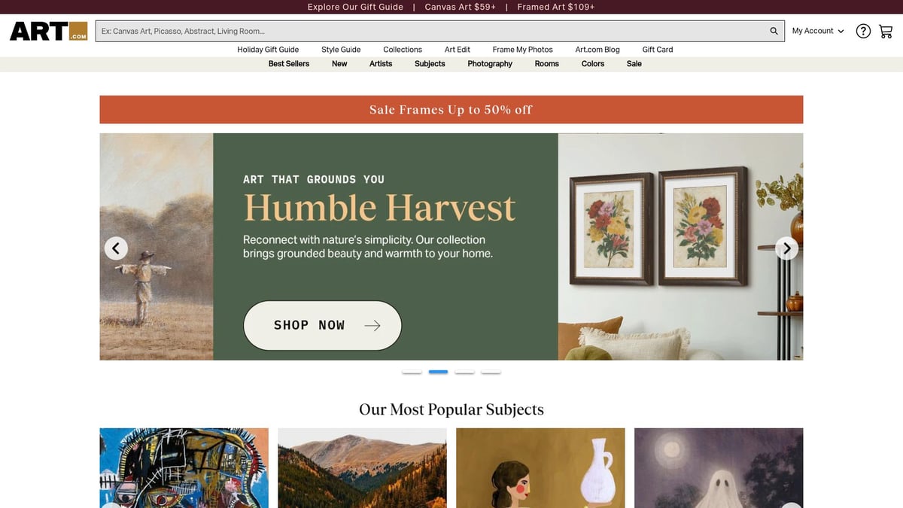Focus the art search input field
903x508 pixels.
430,31
